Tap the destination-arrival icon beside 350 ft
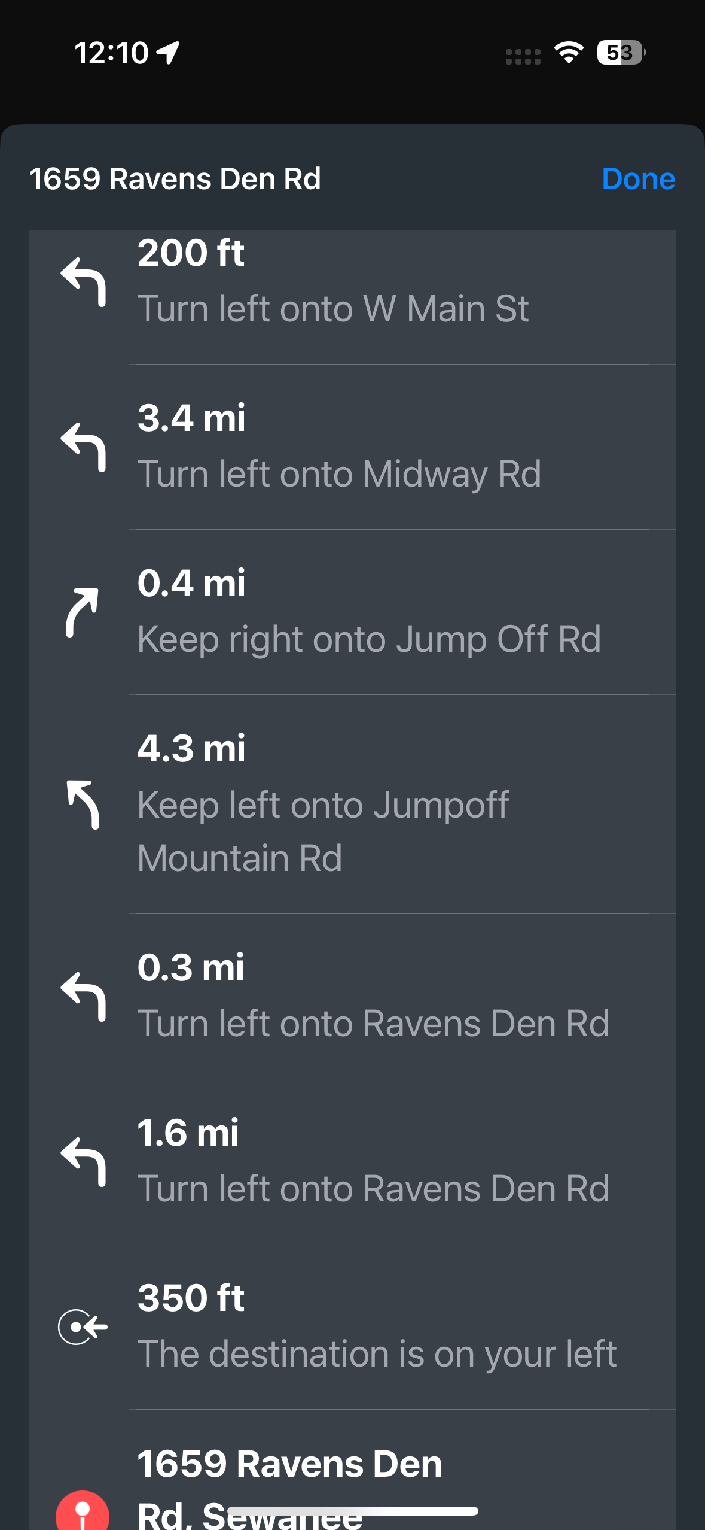 pos(83,1327)
